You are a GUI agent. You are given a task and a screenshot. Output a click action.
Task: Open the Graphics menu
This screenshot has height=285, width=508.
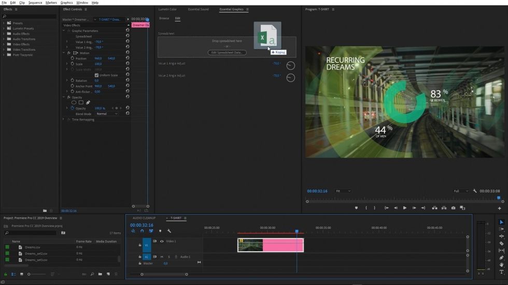67,3
